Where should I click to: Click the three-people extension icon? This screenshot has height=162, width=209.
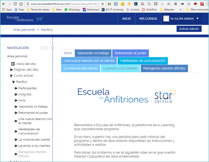point(109,4)
